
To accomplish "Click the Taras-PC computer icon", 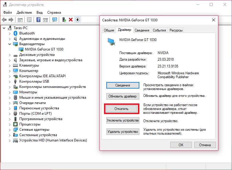I will click(10, 28).
